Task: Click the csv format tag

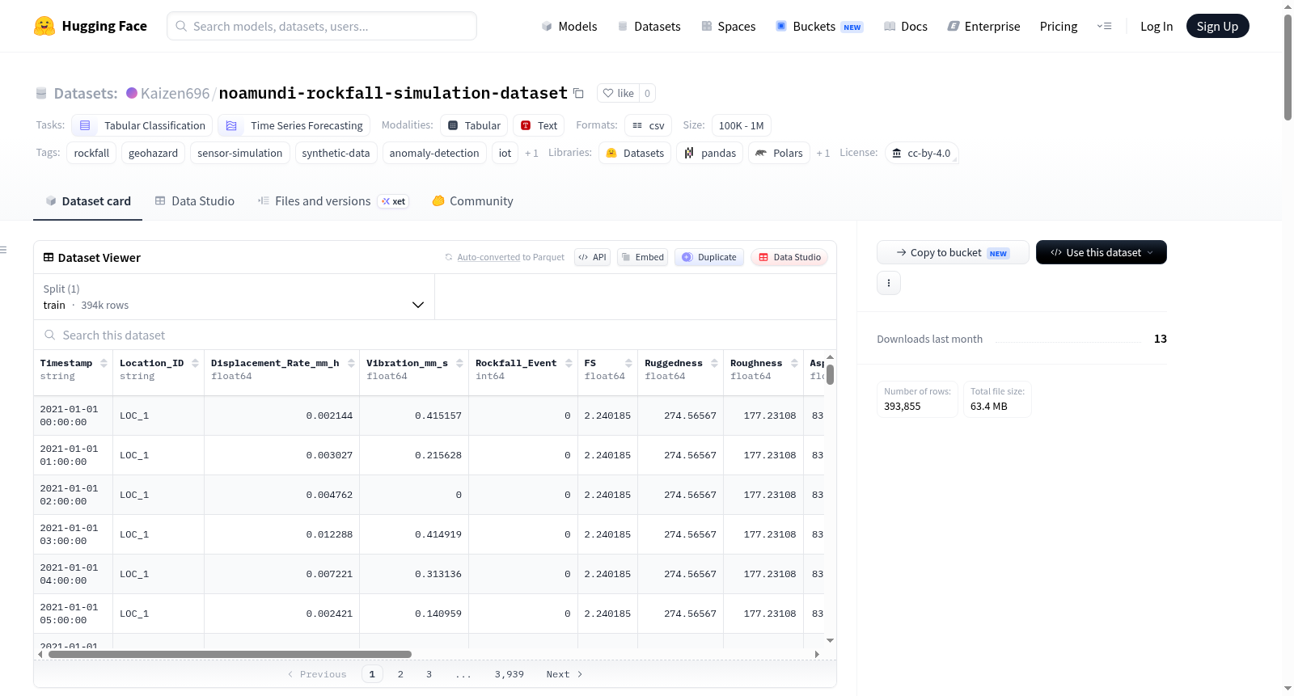Action: point(648,125)
